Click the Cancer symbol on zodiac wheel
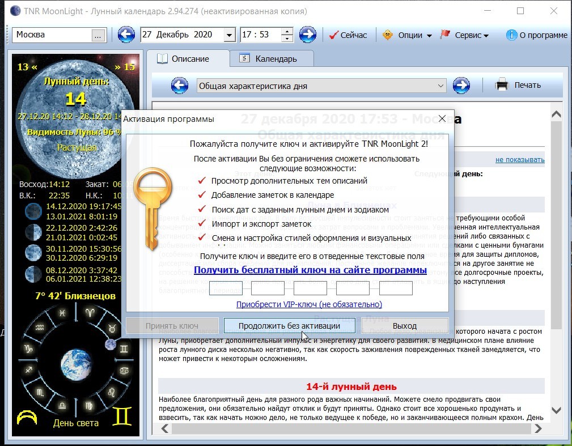Screen dimensions: 572x446 pos(124,371)
